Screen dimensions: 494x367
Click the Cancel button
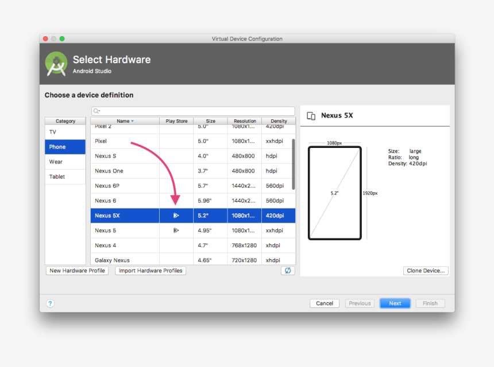pos(325,303)
